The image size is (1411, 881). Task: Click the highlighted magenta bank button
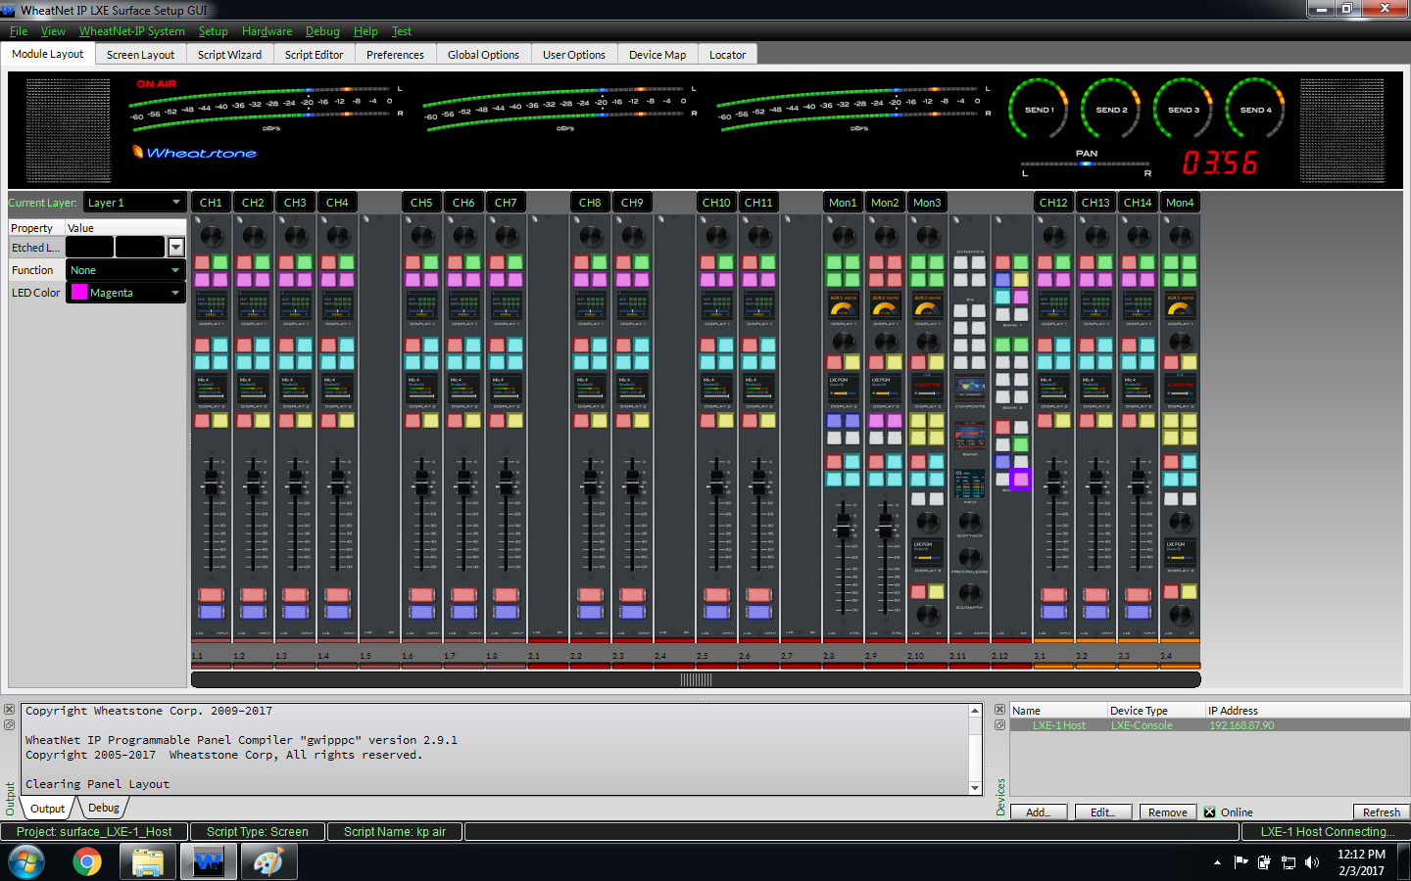tap(1020, 479)
